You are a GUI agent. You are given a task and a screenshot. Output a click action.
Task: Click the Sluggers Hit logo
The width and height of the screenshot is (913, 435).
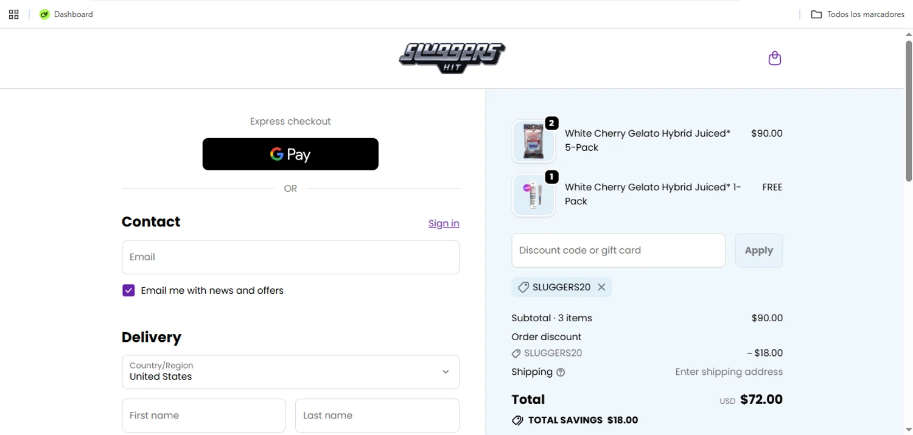452,58
